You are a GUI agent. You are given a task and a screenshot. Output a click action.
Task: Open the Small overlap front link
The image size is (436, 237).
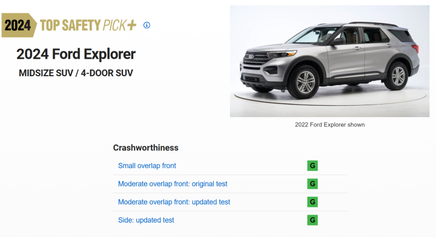(147, 166)
